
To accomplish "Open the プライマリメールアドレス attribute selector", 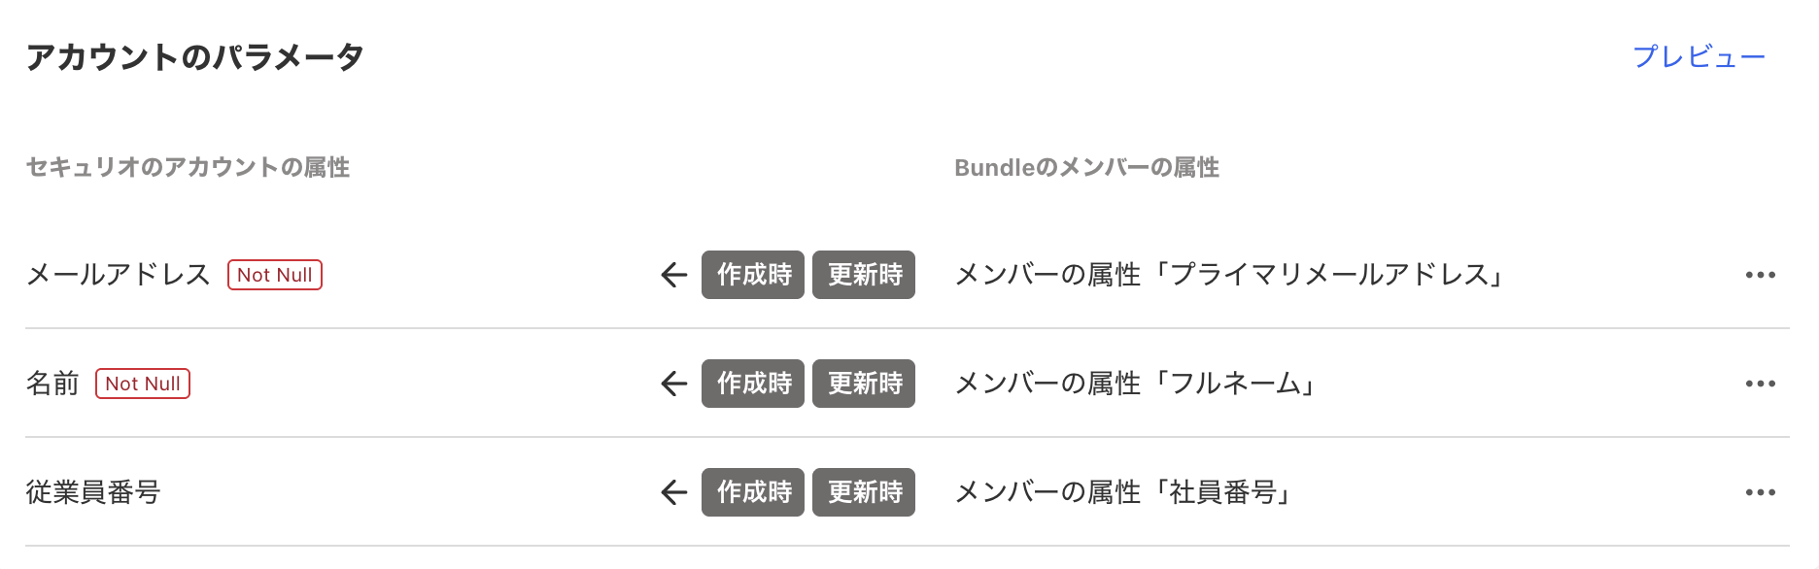I will click(x=1229, y=275).
